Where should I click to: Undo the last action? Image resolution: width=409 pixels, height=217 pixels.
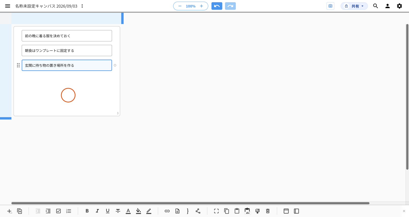[217, 6]
